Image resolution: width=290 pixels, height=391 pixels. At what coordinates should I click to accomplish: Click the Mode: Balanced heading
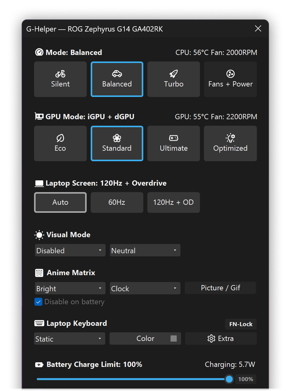pos(74,53)
